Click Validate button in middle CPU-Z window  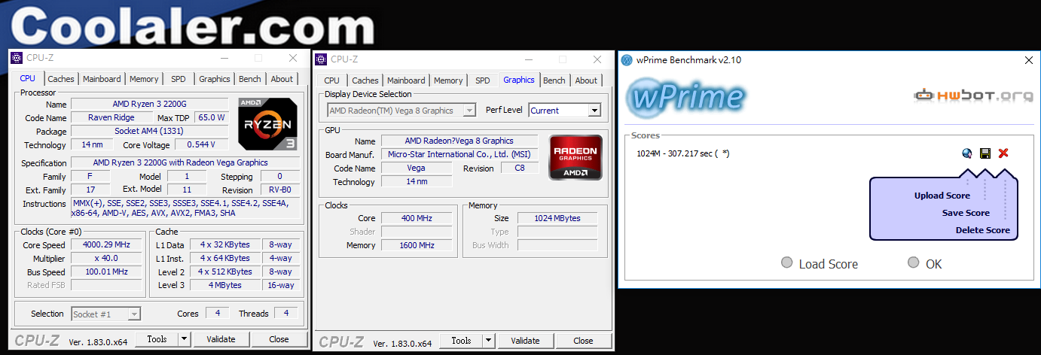[525, 341]
